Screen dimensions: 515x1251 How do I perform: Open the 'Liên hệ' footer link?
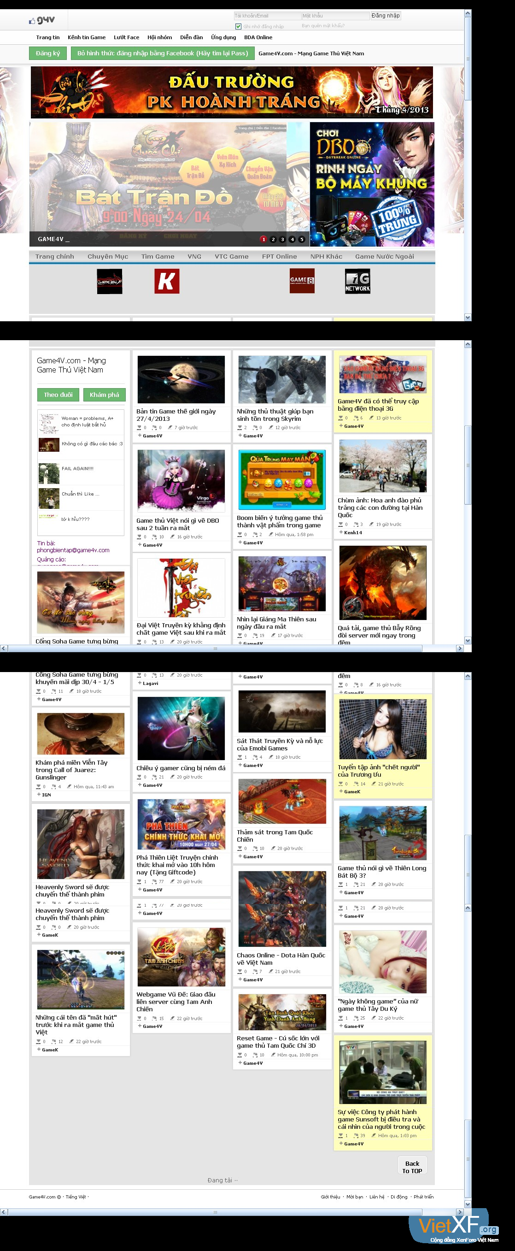click(x=377, y=1197)
